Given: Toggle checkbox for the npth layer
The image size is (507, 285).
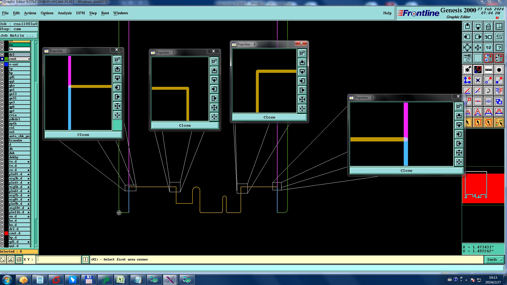Looking at the screenshot, I should click(2, 123).
